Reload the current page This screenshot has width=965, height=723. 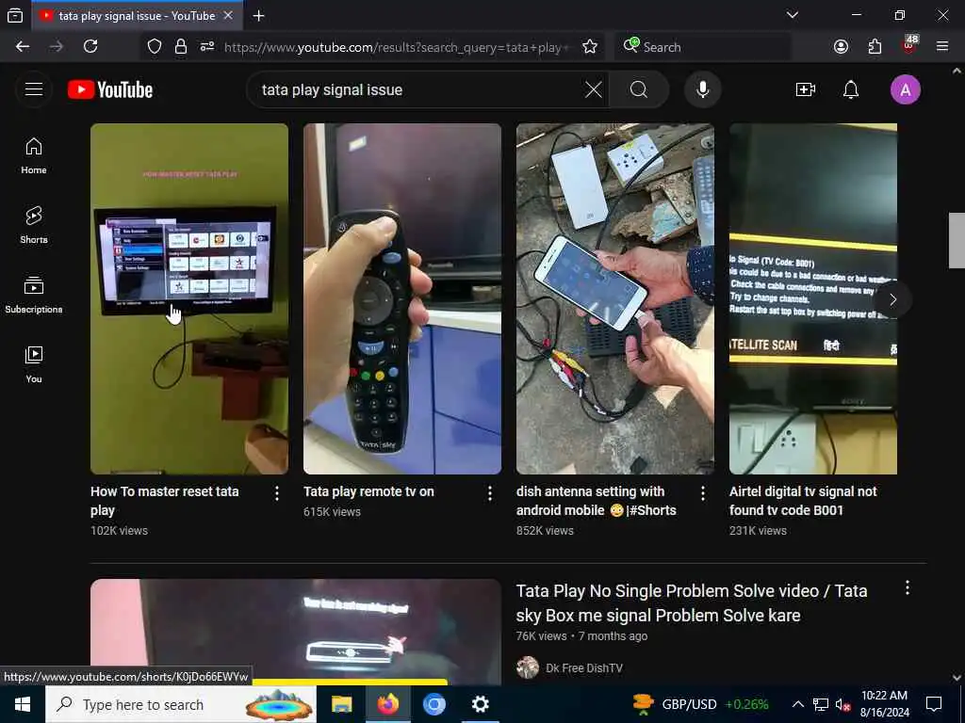[x=90, y=47]
